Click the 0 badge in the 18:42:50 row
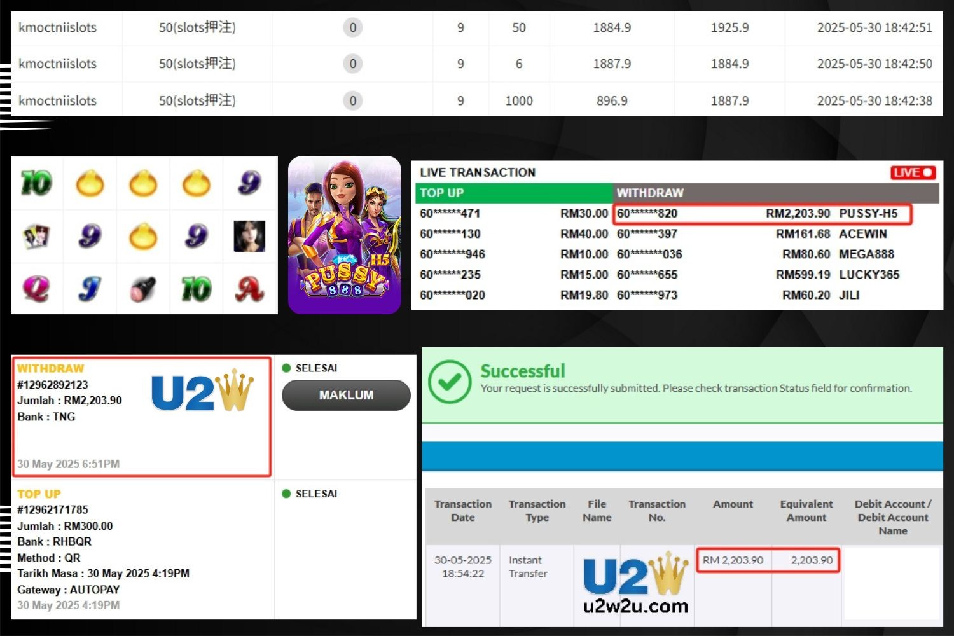This screenshot has width=954, height=636. tap(353, 64)
